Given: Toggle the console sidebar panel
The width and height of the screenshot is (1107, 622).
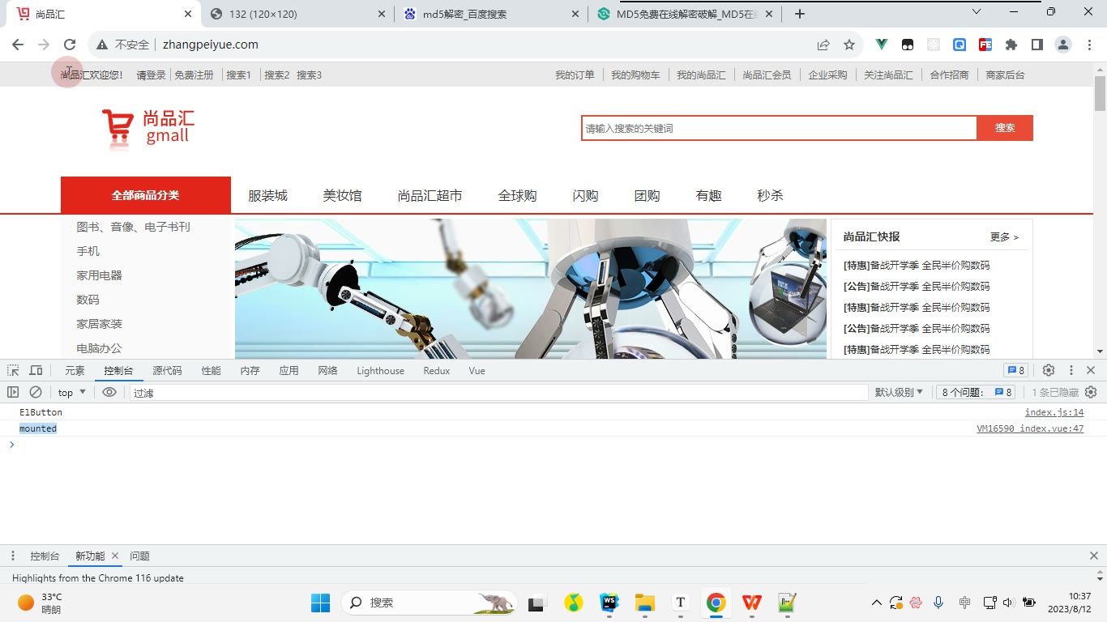Looking at the screenshot, I should pos(13,392).
